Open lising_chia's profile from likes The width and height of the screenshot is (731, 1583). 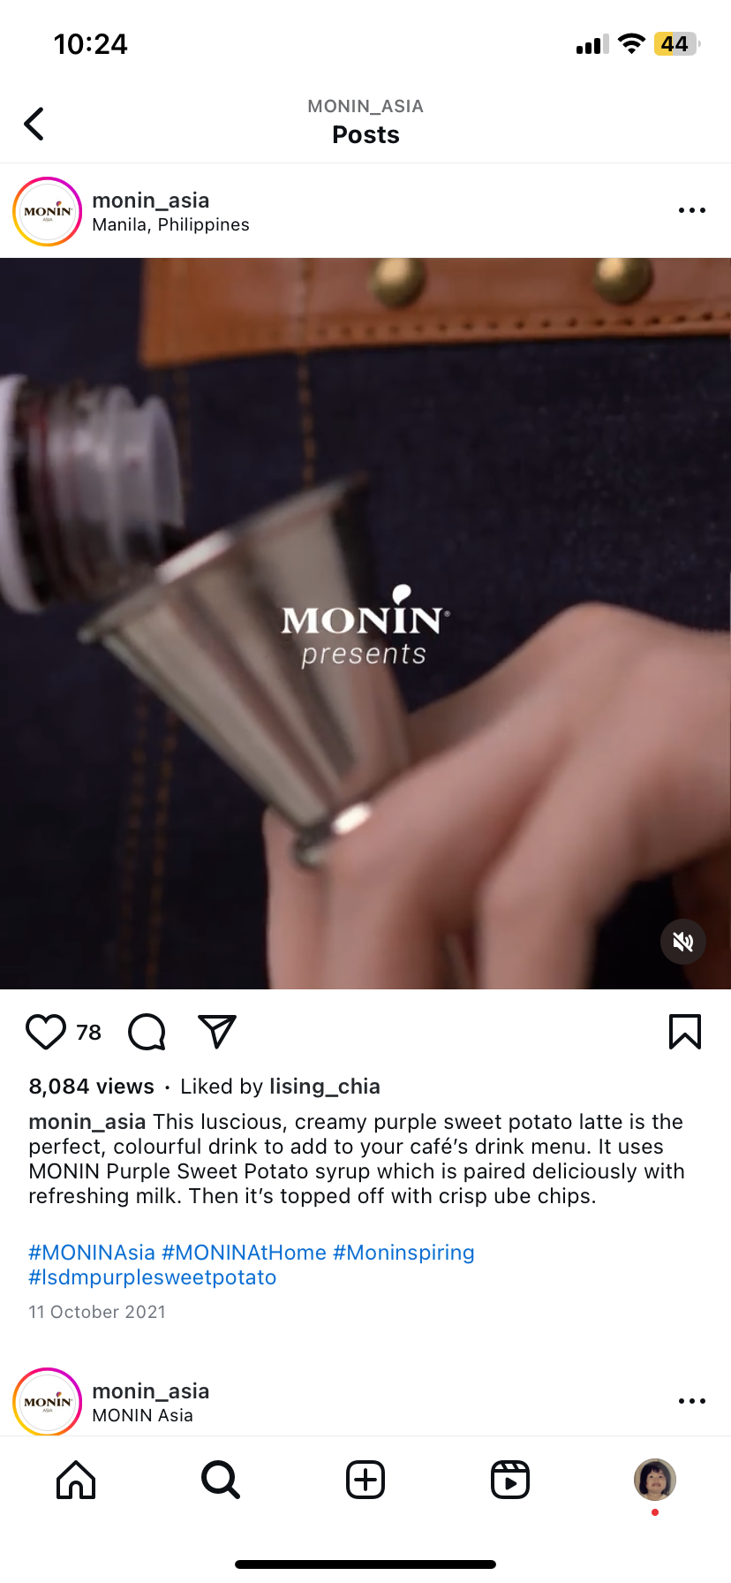click(x=325, y=1087)
